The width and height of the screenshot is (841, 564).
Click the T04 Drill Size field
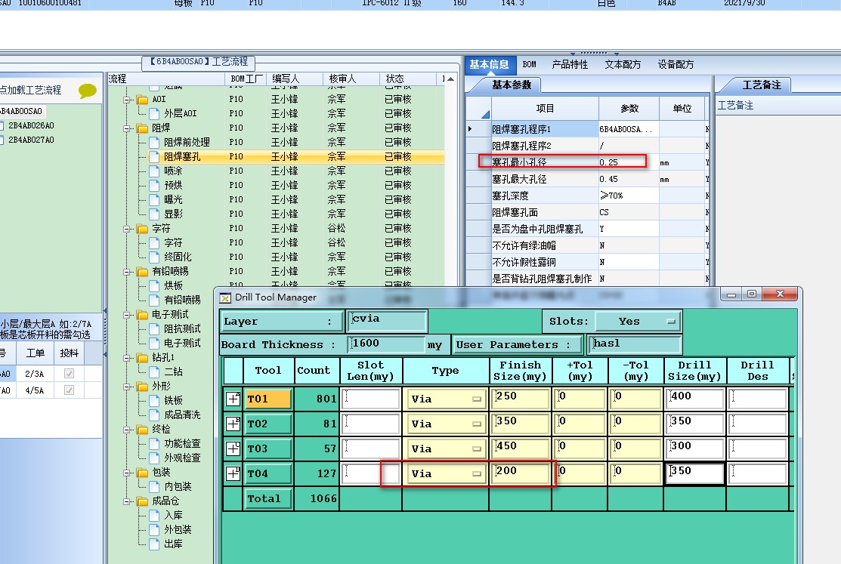[695, 474]
